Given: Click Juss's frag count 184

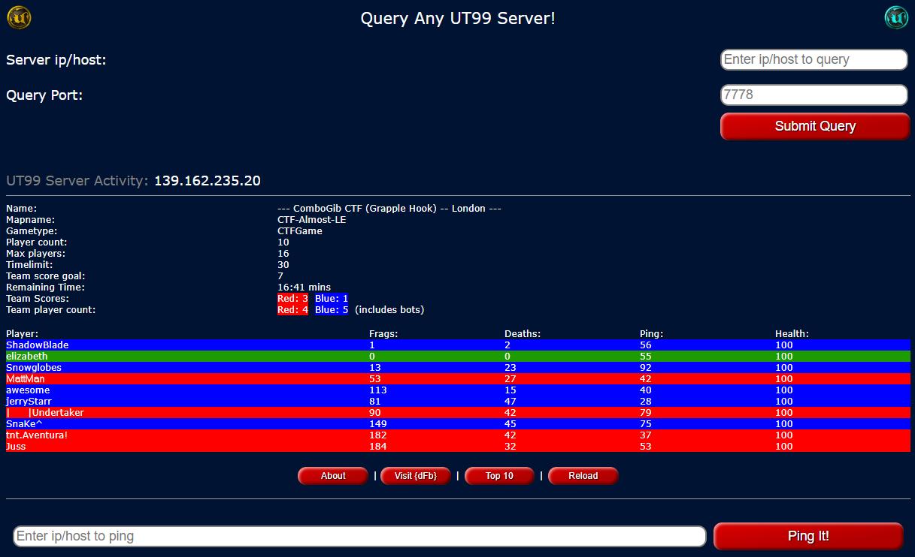Looking at the screenshot, I should point(378,447).
